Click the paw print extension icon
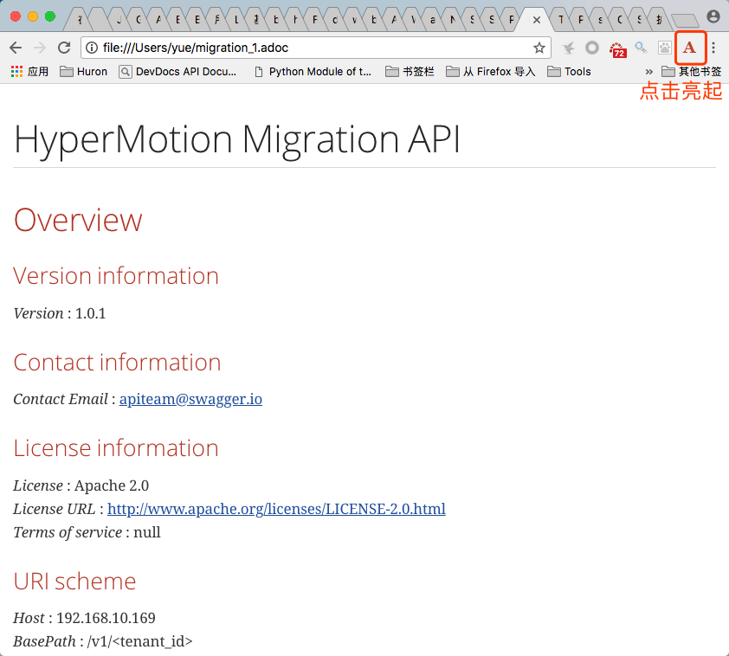The height and width of the screenshot is (656, 729). point(665,48)
